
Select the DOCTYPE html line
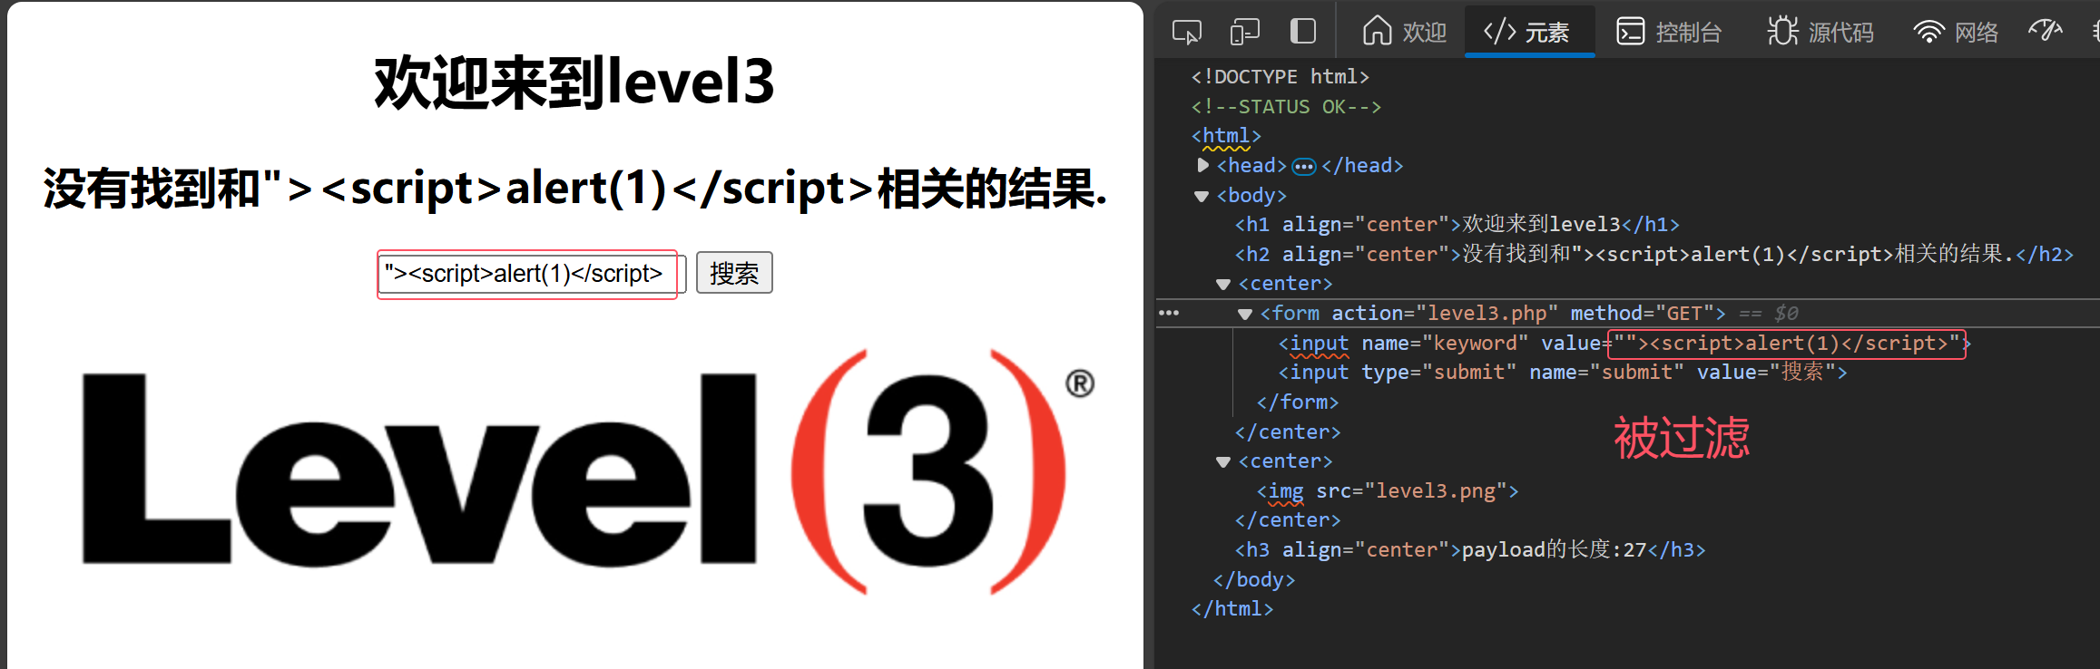click(1280, 77)
